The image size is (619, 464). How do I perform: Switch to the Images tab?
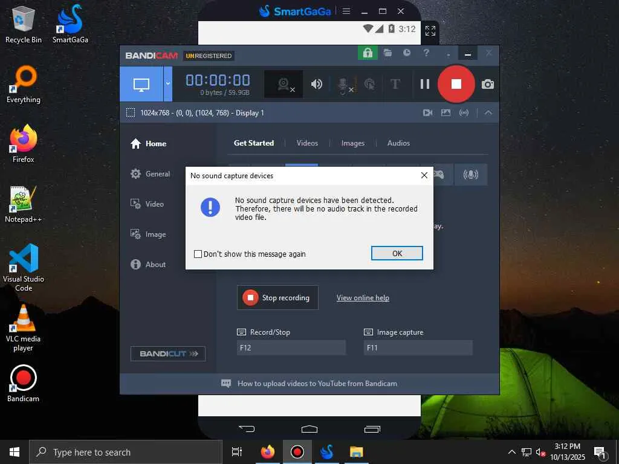[x=353, y=143]
